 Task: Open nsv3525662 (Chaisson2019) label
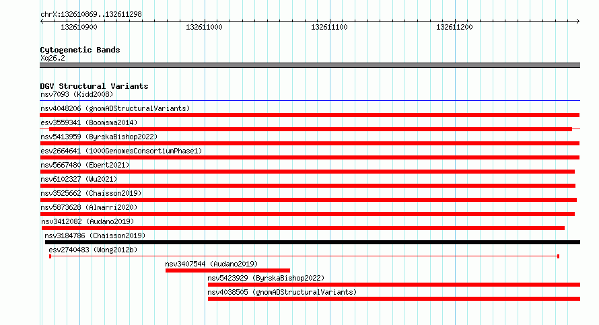pyautogui.click(x=91, y=193)
